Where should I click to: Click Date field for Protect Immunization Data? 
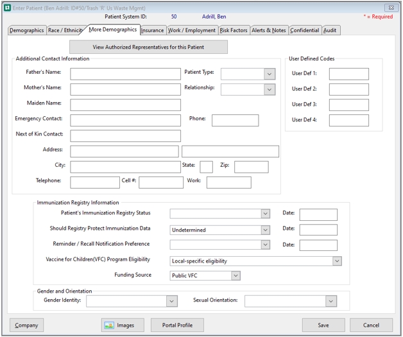click(318, 230)
